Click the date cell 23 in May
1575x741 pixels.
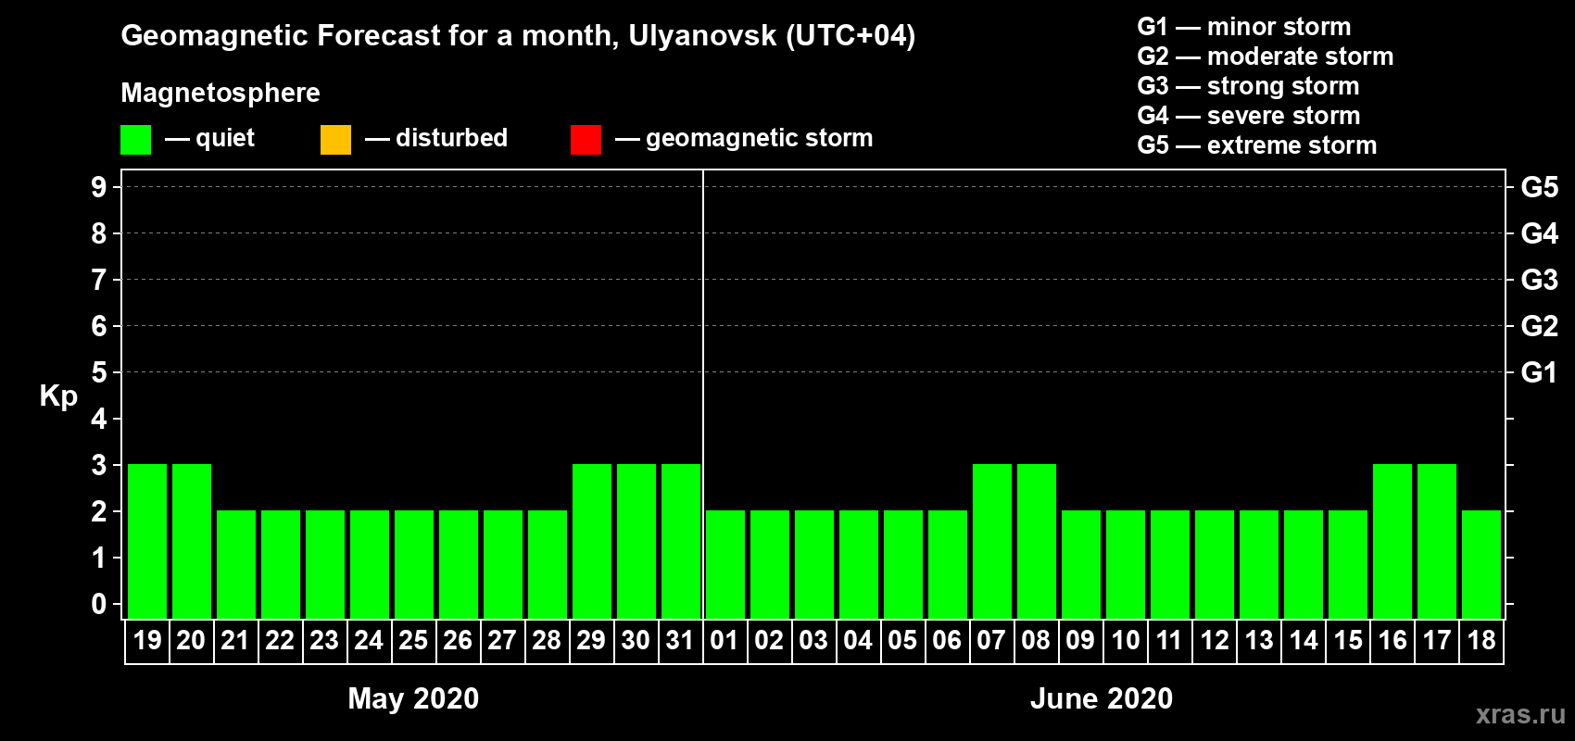point(325,641)
